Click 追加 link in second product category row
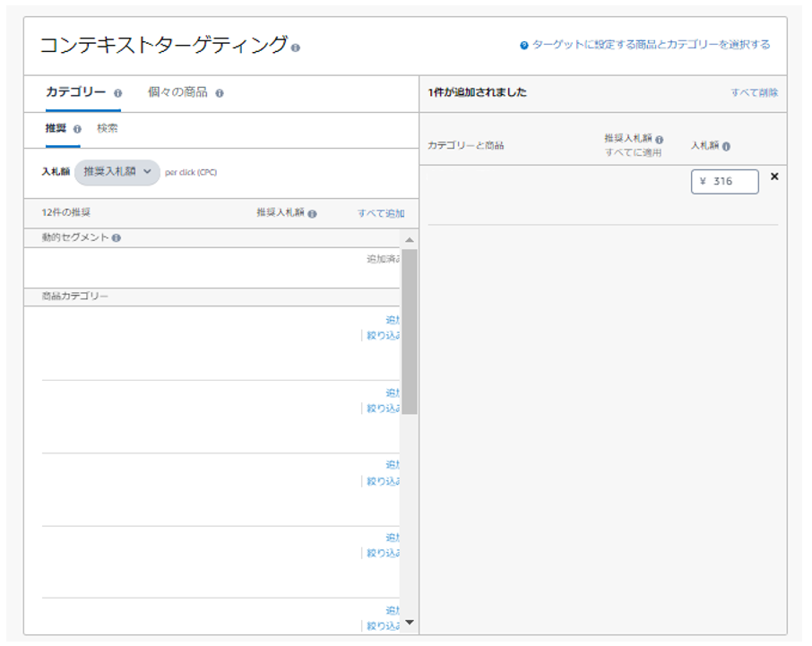This screenshot has height=646, width=812. click(x=393, y=392)
